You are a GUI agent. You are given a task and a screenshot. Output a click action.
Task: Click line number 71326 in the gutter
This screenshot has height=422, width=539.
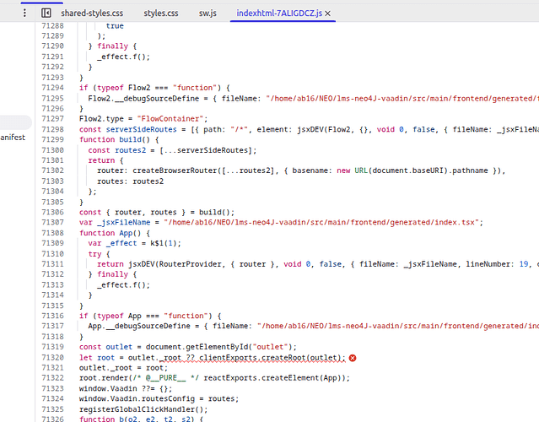pyautogui.click(x=57, y=419)
